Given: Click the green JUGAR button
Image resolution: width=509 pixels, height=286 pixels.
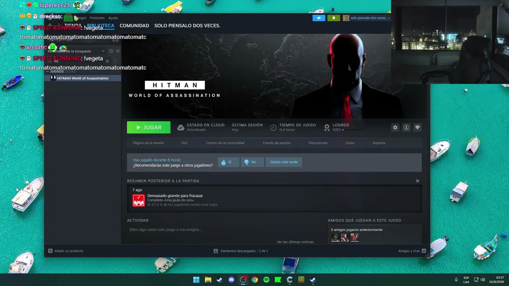Looking at the screenshot, I should (x=149, y=128).
